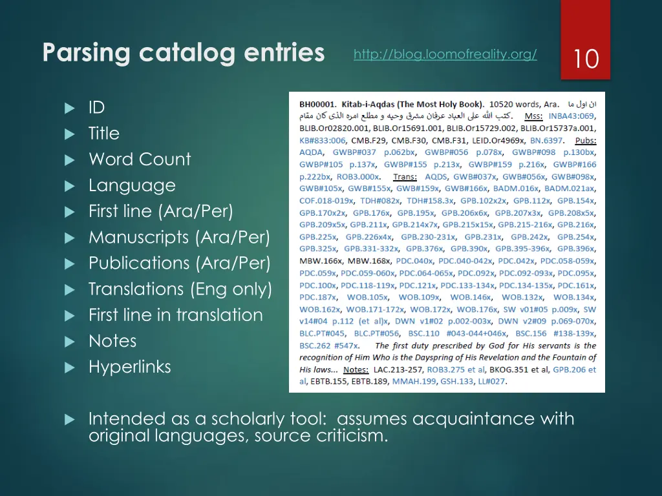This screenshot has height=496, width=662.
Task: Click the slide number 10 box
Action: [586, 39]
